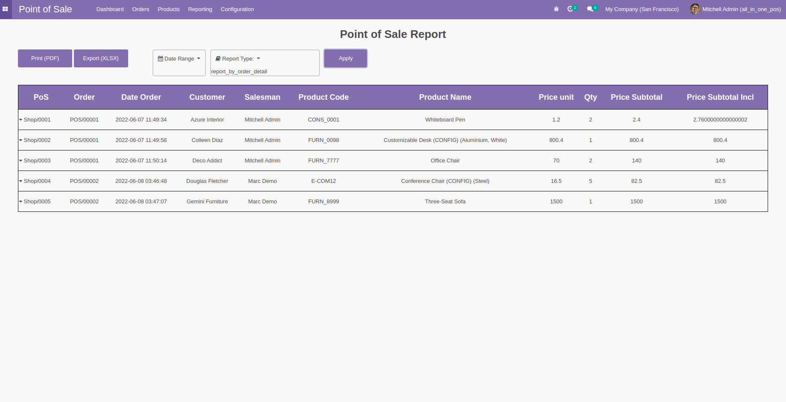Expand the Shop/0001 row
Image resolution: width=786 pixels, height=402 pixels.
pyautogui.click(x=21, y=120)
